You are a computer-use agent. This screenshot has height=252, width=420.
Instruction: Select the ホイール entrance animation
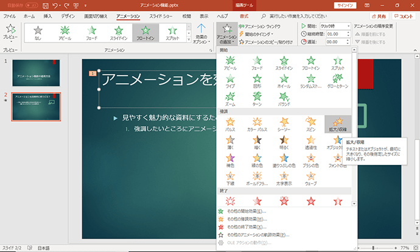pyautogui.click(x=284, y=81)
